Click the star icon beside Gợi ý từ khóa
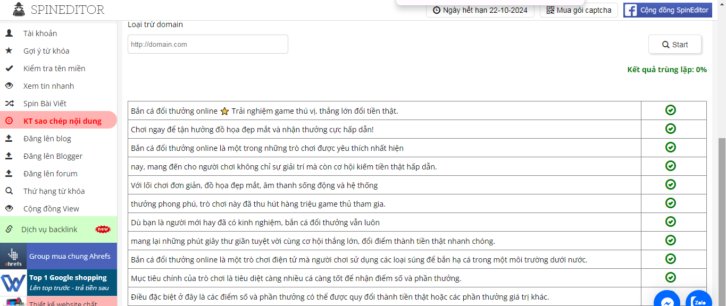726x306 pixels. click(x=9, y=51)
